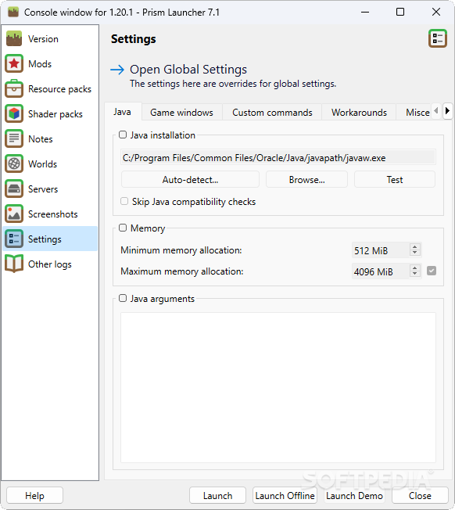
Task: Increase minimum memory allocation with up arrow
Action: [414, 247]
